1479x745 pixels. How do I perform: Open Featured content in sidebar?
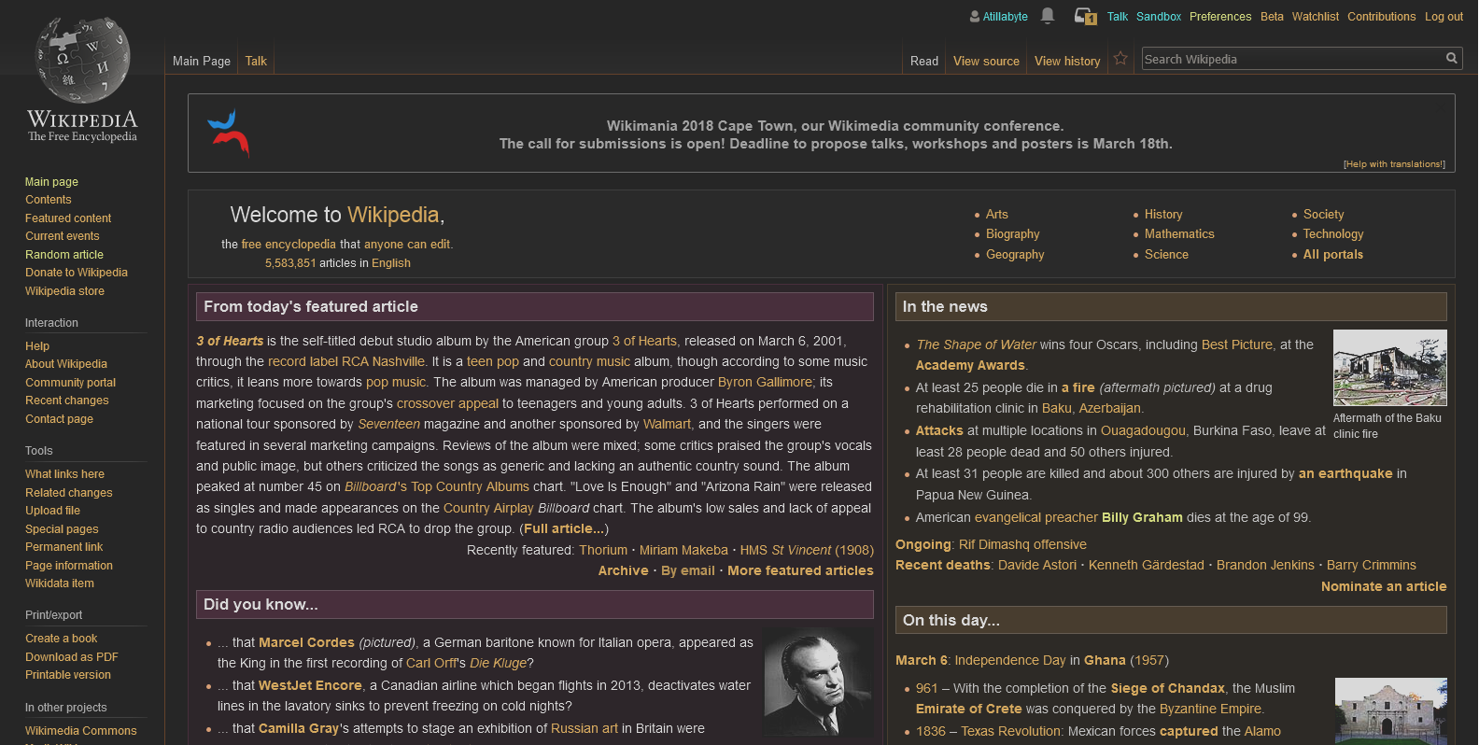[68, 218]
